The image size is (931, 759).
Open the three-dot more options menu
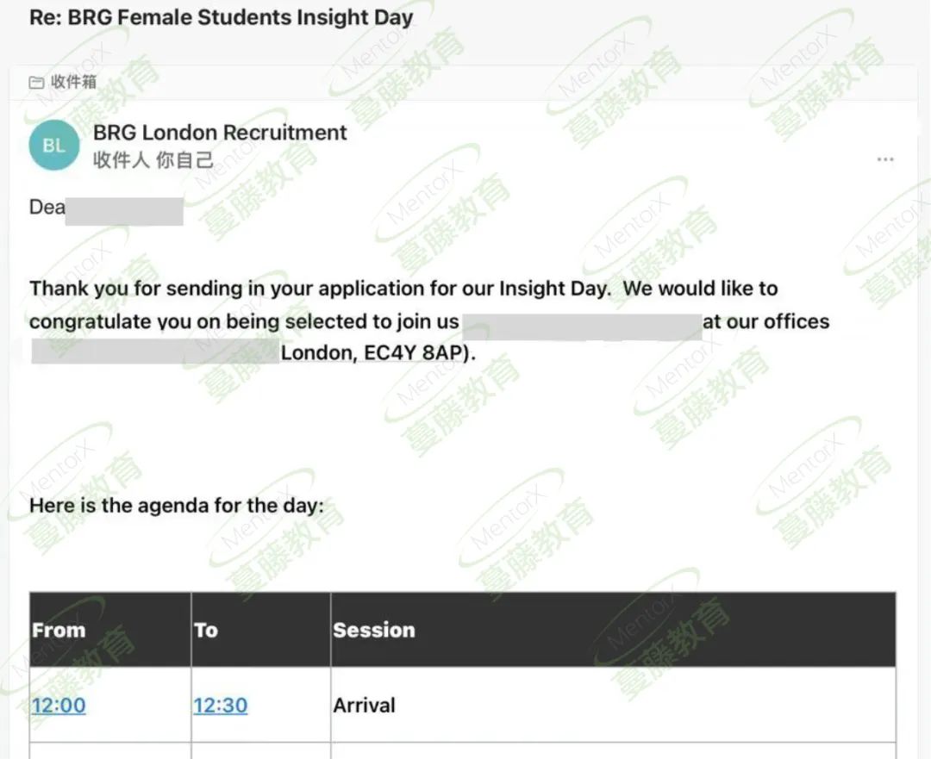click(884, 159)
